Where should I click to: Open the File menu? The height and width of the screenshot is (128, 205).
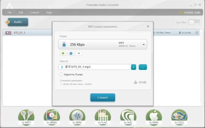pos(10,12)
